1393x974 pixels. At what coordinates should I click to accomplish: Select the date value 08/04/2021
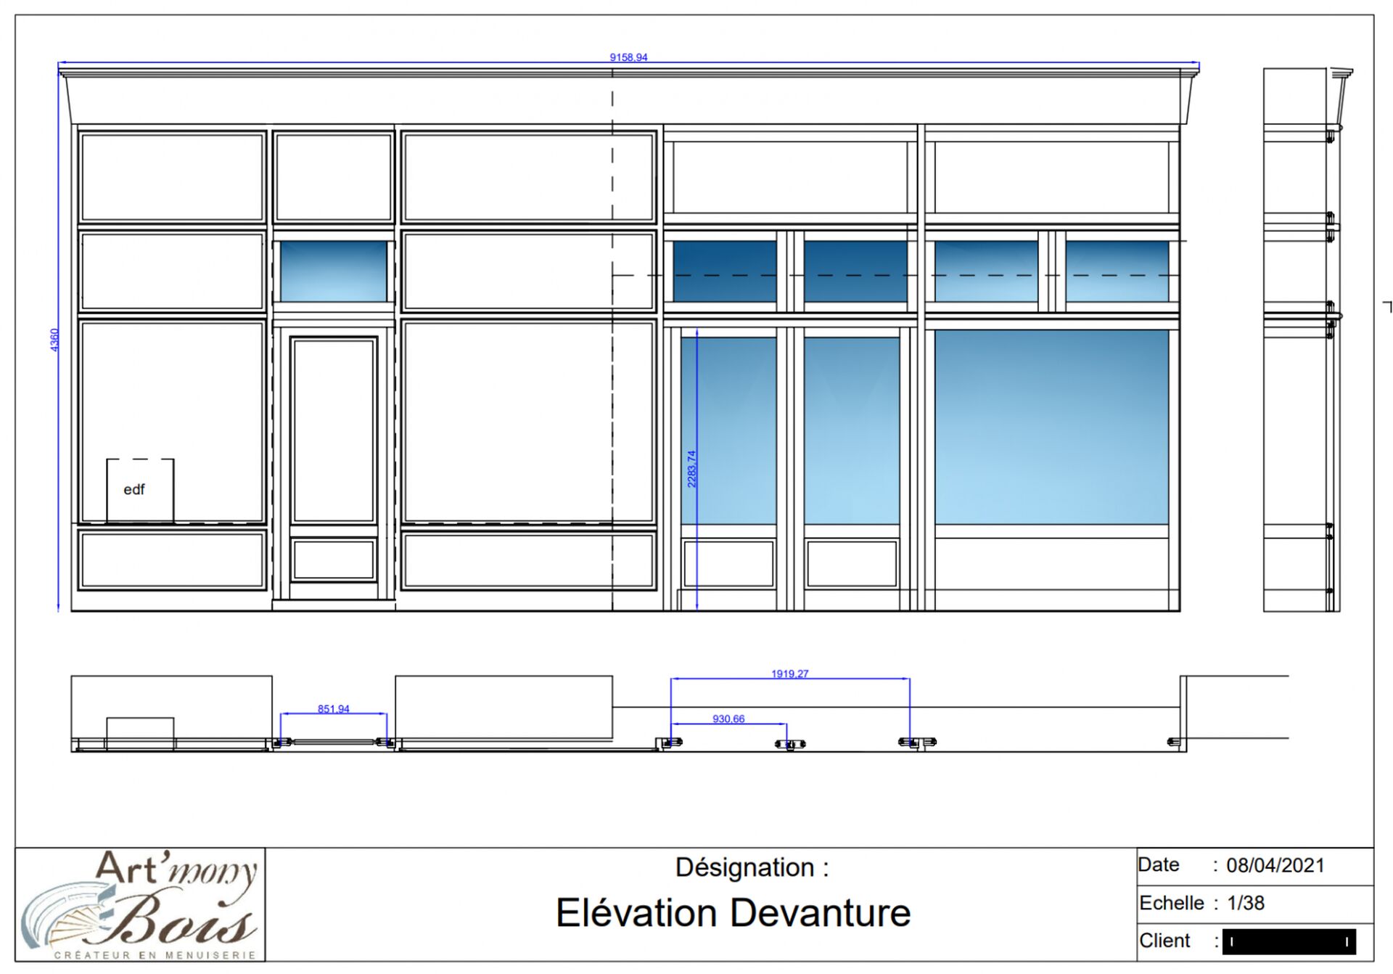pyautogui.click(x=1275, y=866)
